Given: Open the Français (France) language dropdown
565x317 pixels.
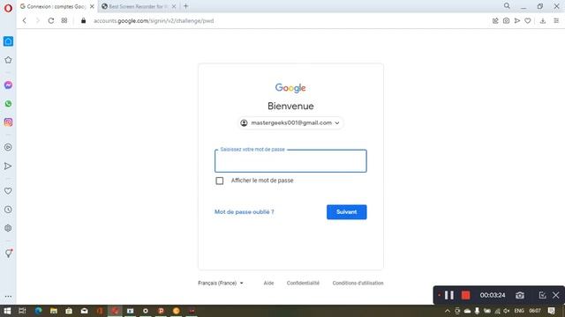Looking at the screenshot, I should (x=221, y=284).
